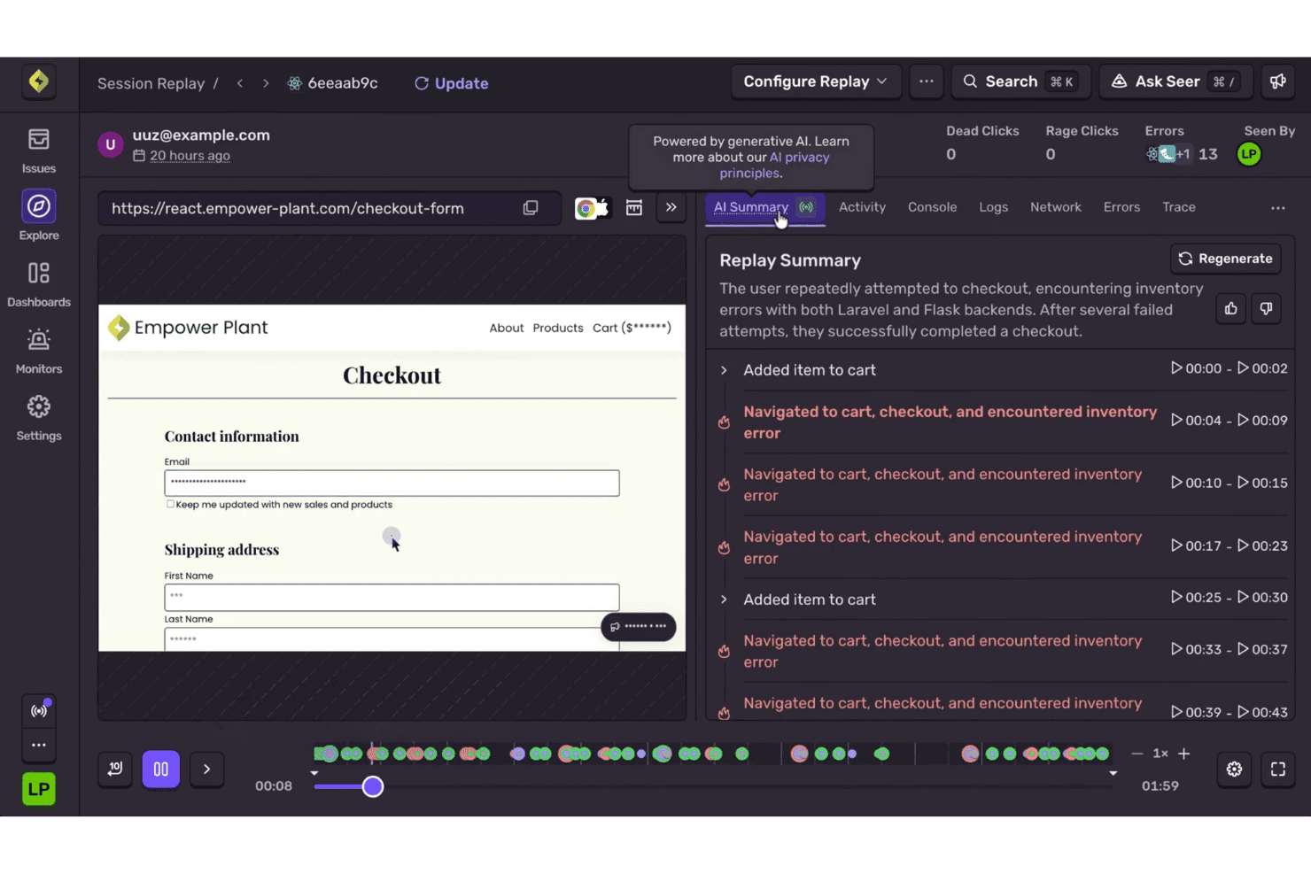Open the sidebar more options ellipsis
The height and width of the screenshot is (874, 1311).
[x=39, y=745]
